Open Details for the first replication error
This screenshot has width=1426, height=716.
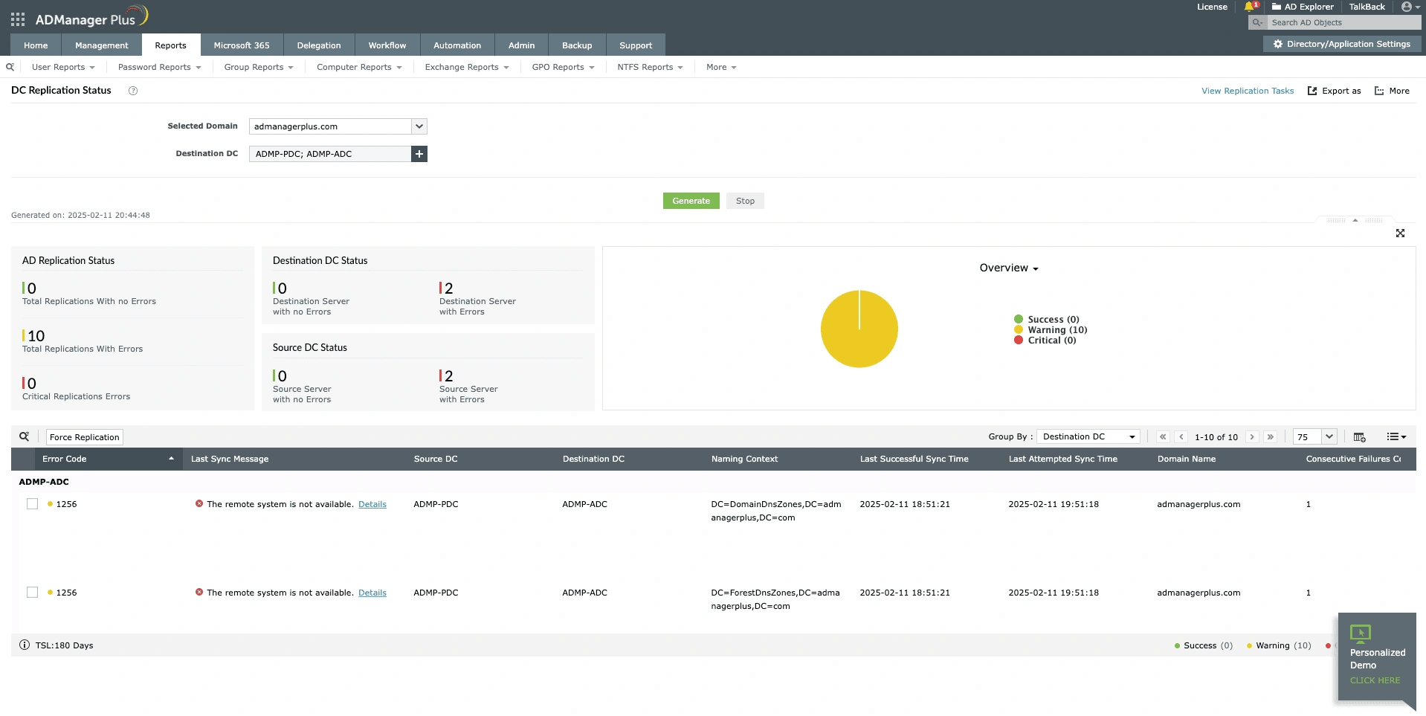click(372, 503)
